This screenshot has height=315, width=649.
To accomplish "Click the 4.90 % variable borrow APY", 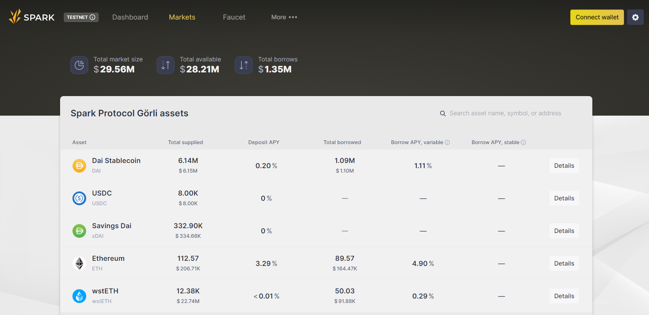I will click(x=423, y=264).
